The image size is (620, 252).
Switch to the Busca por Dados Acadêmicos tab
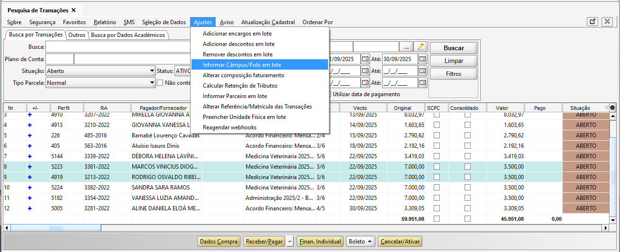click(128, 35)
